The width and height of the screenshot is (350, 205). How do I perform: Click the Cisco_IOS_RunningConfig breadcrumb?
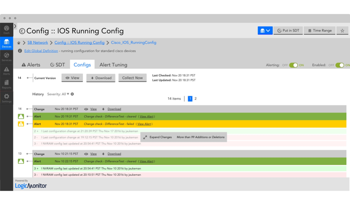coord(134,42)
